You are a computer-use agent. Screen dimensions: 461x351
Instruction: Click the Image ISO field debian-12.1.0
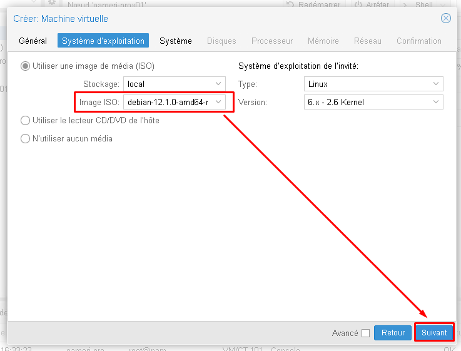coord(175,102)
